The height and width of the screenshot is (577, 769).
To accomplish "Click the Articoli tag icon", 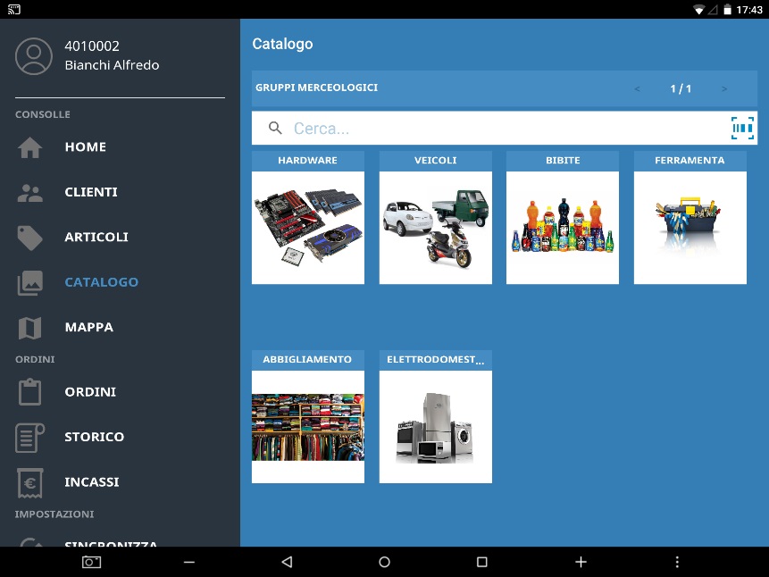I will click(x=29, y=238).
